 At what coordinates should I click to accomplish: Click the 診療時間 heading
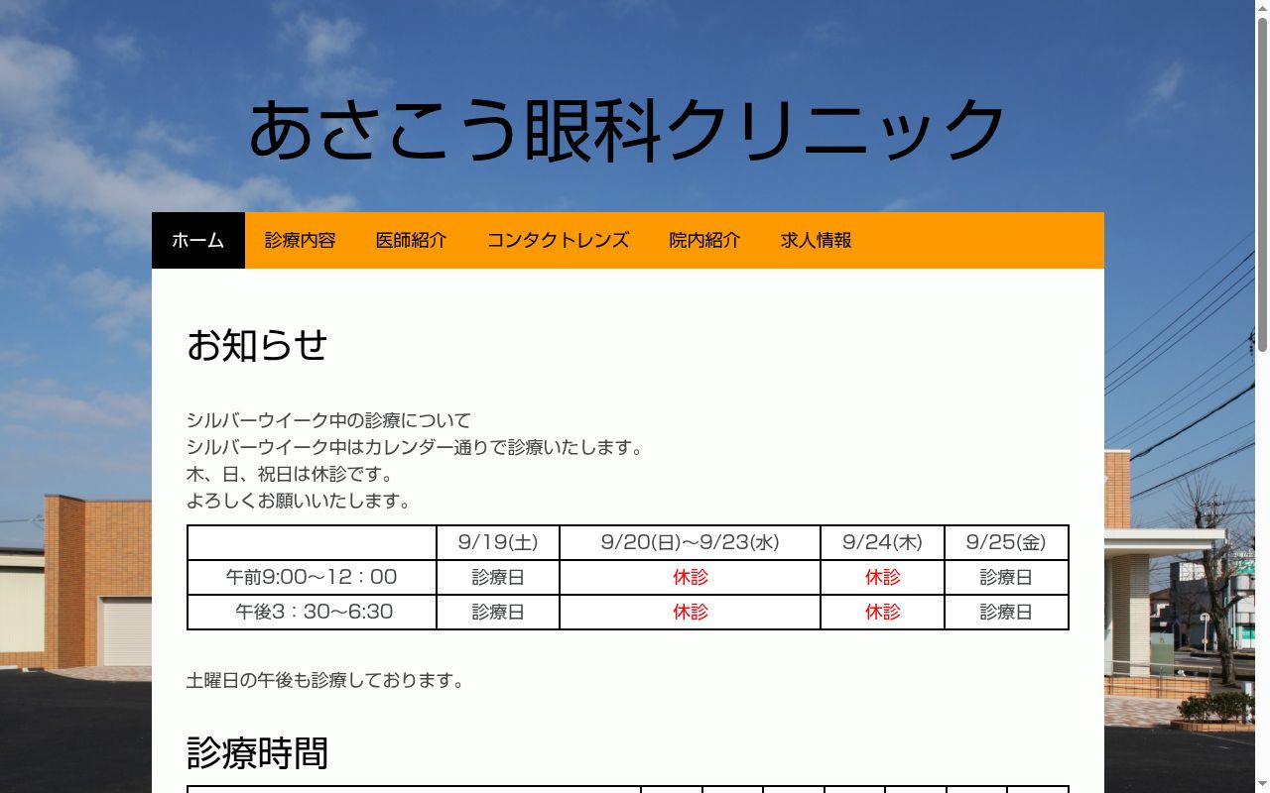(x=257, y=753)
